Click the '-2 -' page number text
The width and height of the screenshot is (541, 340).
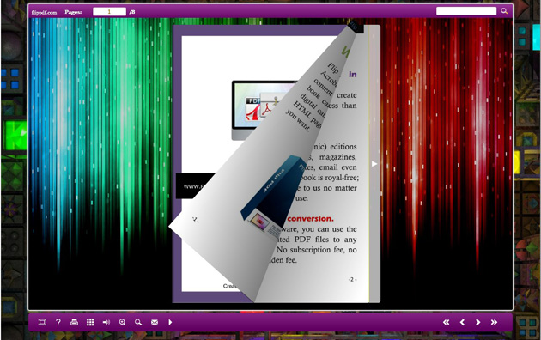click(352, 279)
